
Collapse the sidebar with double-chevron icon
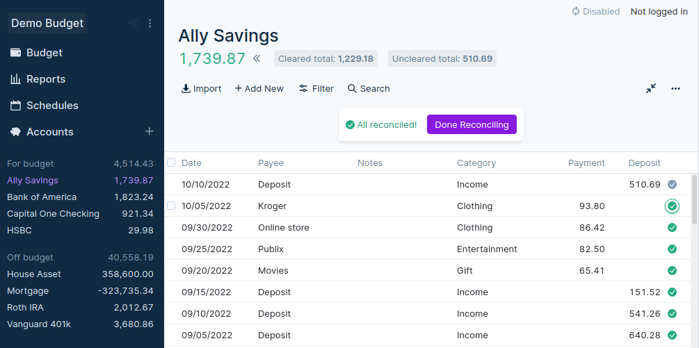point(133,24)
